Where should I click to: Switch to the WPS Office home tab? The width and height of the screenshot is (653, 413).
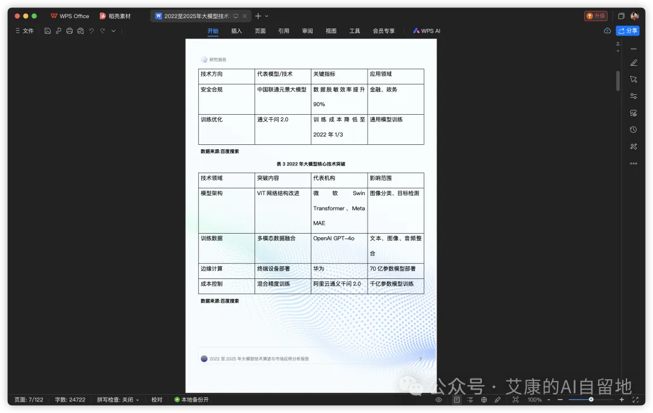pyautogui.click(x=70, y=16)
